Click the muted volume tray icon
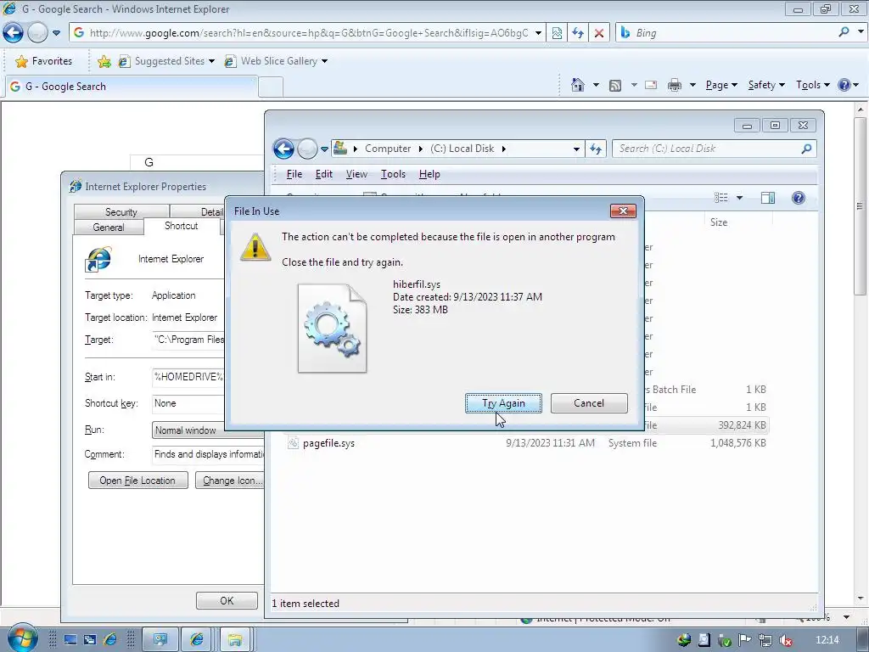The height and width of the screenshot is (652, 869). pos(785,640)
